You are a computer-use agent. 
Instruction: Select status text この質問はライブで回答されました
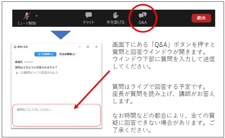point(39,72)
